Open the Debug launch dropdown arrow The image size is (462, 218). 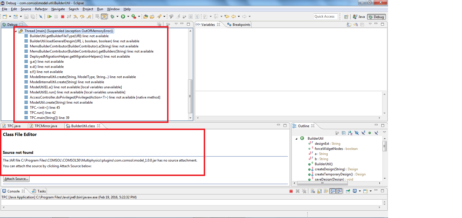pyautogui.click(x=117, y=16)
